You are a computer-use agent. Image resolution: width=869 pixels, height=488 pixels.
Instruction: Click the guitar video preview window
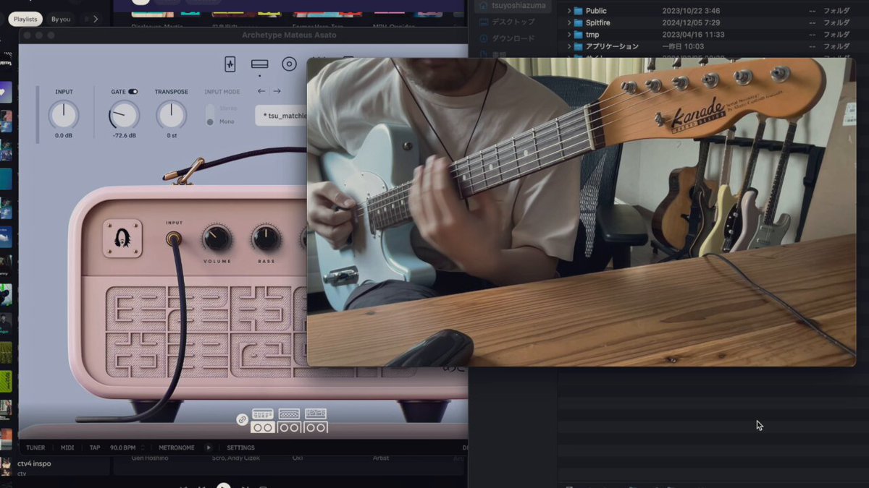581,212
